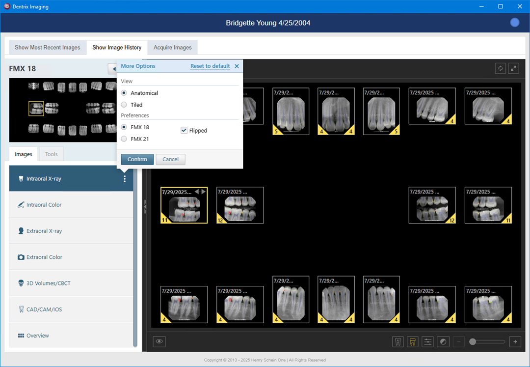Click the zoom in plus button

[x=515, y=341]
